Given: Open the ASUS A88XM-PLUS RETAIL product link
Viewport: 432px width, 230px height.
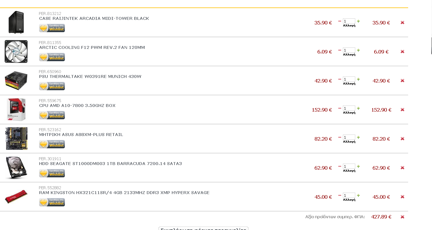Looking at the screenshot, I should [x=81, y=135].
